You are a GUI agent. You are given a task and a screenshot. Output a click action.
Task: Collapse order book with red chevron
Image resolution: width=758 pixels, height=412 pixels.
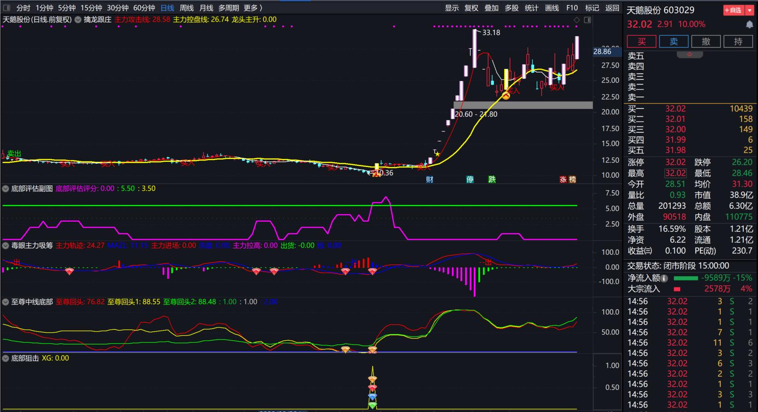click(x=689, y=54)
